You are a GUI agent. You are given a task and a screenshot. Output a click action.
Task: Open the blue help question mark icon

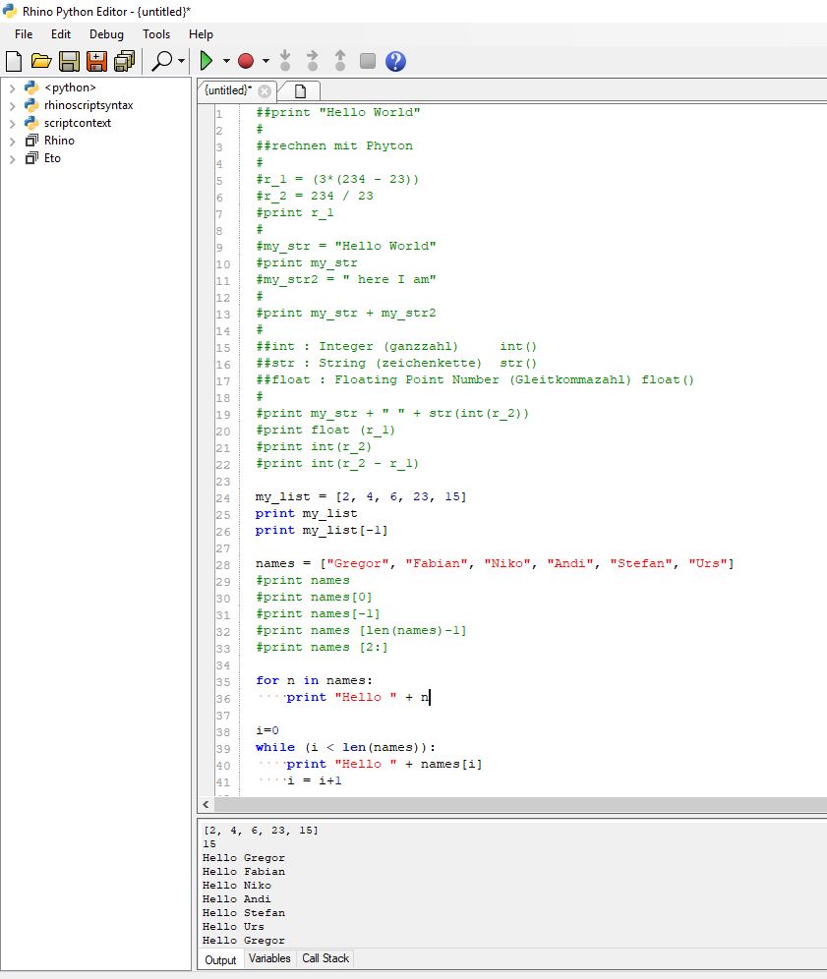395,62
